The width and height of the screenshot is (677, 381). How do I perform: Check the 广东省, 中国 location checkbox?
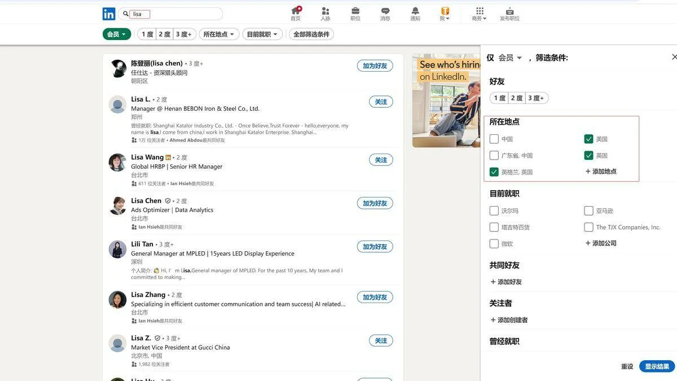[x=494, y=155]
